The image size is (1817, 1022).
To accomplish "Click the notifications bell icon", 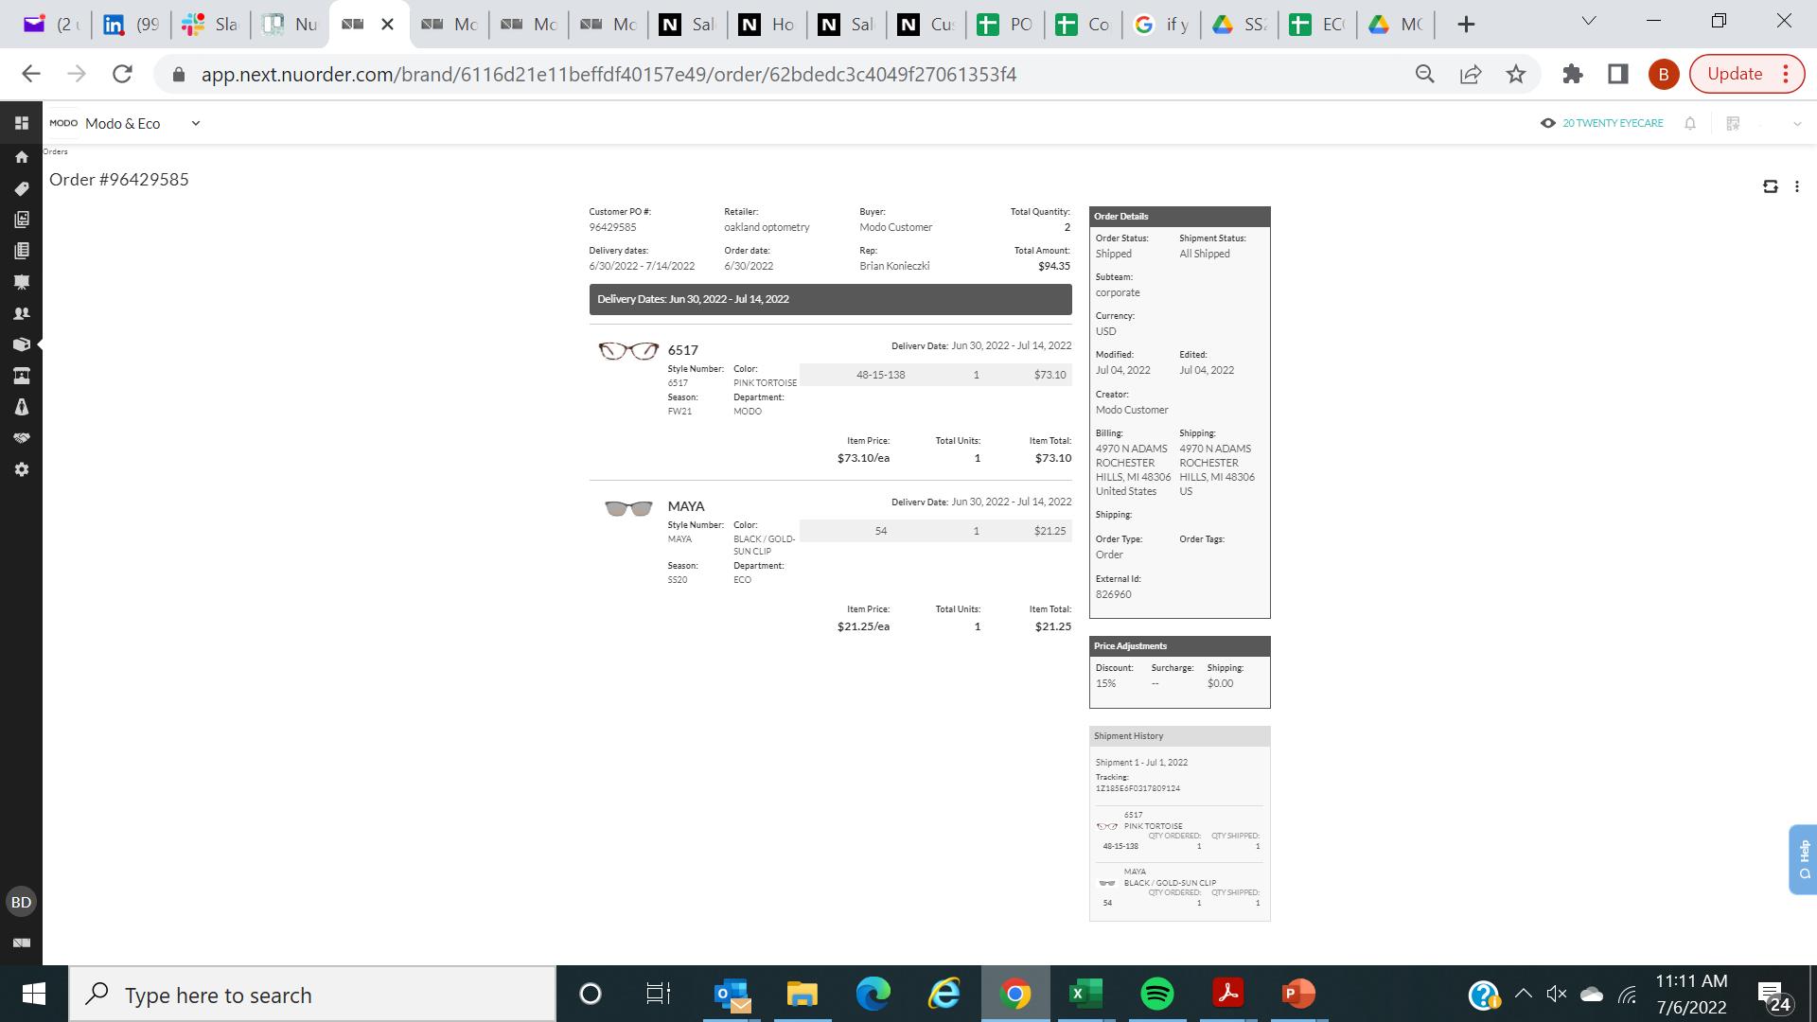I will point(1690,123).
